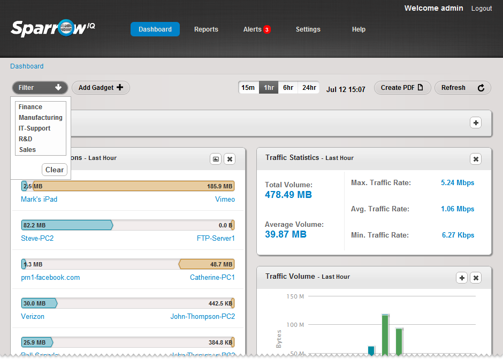Screen dimensions: 503x359
Task: Set time range to 24hr
Action: point(309,88)
